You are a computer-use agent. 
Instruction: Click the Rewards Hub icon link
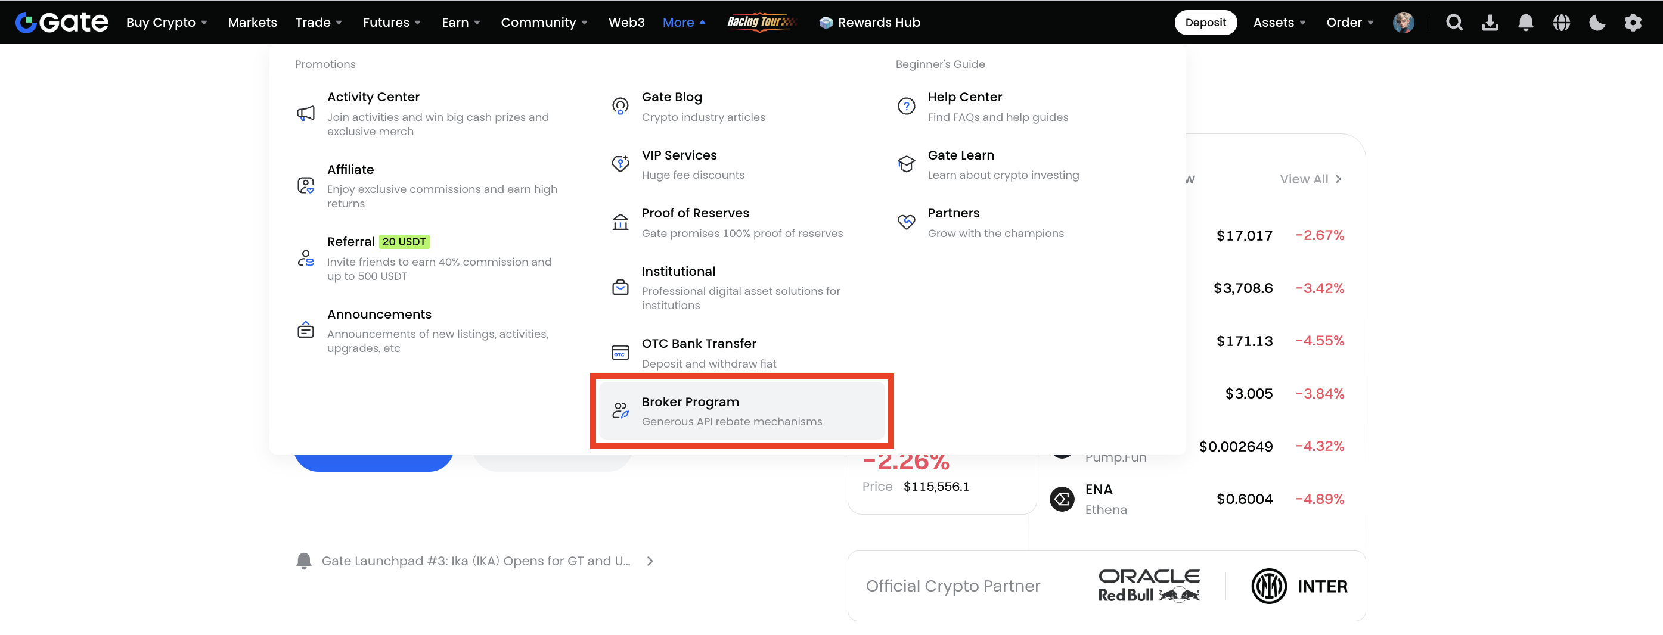tap(869, 23)
